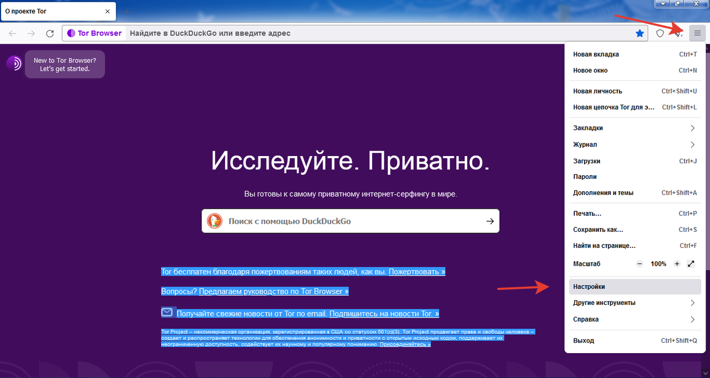This screenshot has height=378, width=710.
Task: Expand the "Другие инструменты" submenu
Action: pos(635,303)
